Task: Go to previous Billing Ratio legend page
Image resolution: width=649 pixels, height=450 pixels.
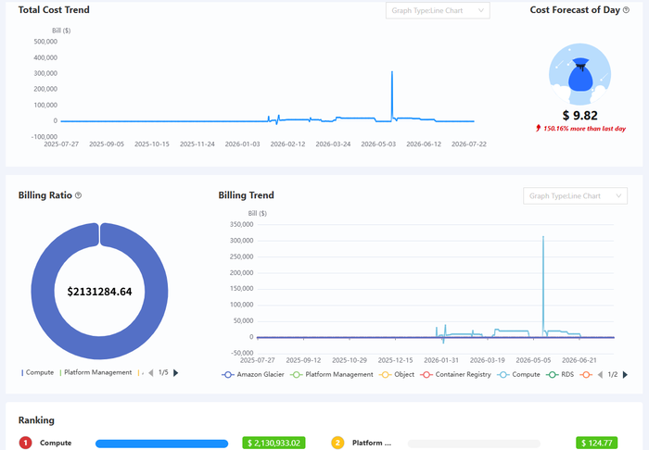Action: (151, 373)
